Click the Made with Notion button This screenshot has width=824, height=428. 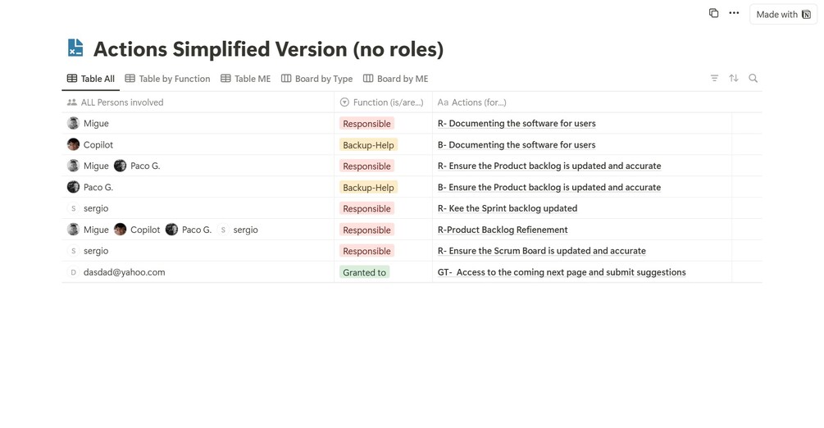(x=783, y=14)
